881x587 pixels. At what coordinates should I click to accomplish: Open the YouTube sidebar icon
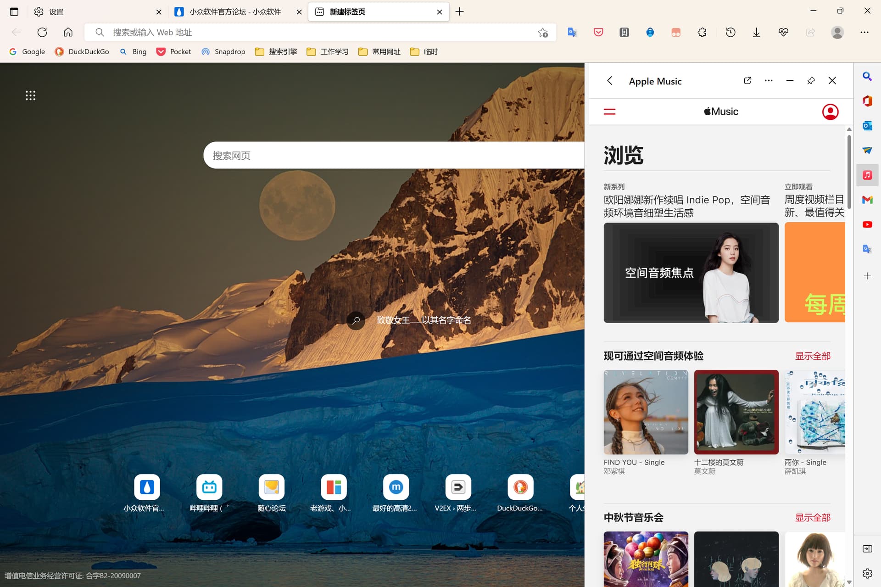click(867, 224)
